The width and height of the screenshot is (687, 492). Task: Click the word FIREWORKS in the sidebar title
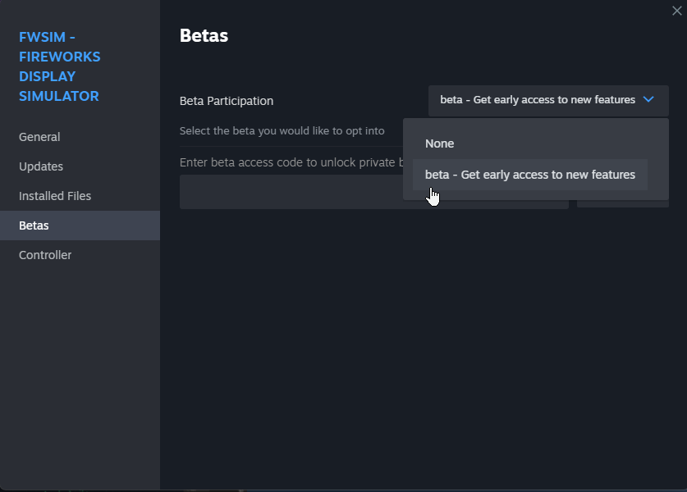pyautogui.click(x=59, y=57)
